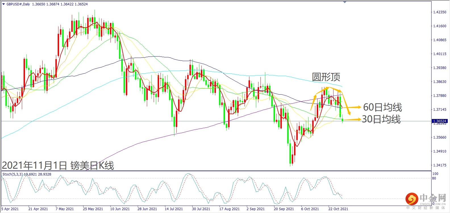This screenshot has height=213, width=450.
Task: Click the 10 Jun 2021 date label
Action: 120,209
